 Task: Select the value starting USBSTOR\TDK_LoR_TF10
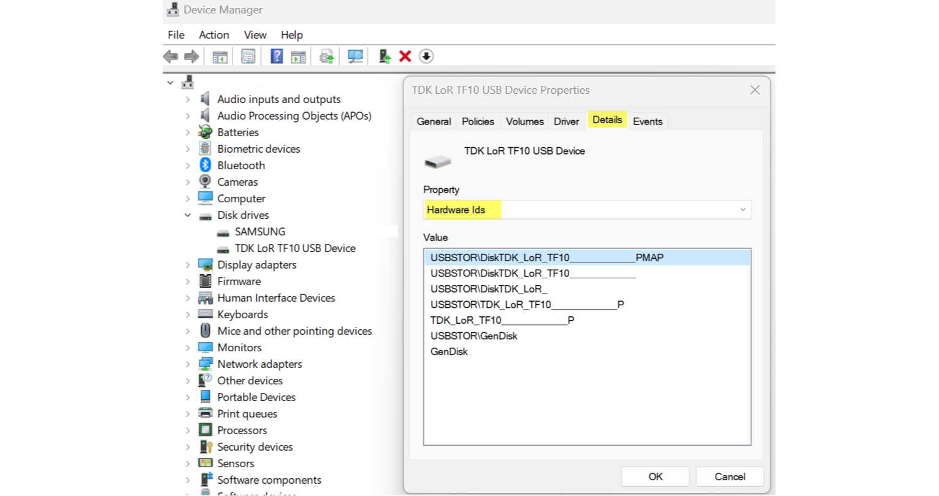(587, 305)
